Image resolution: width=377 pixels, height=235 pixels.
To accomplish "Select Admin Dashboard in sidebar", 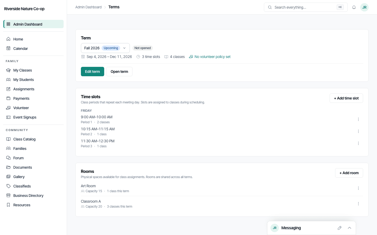I will [34, 24].
